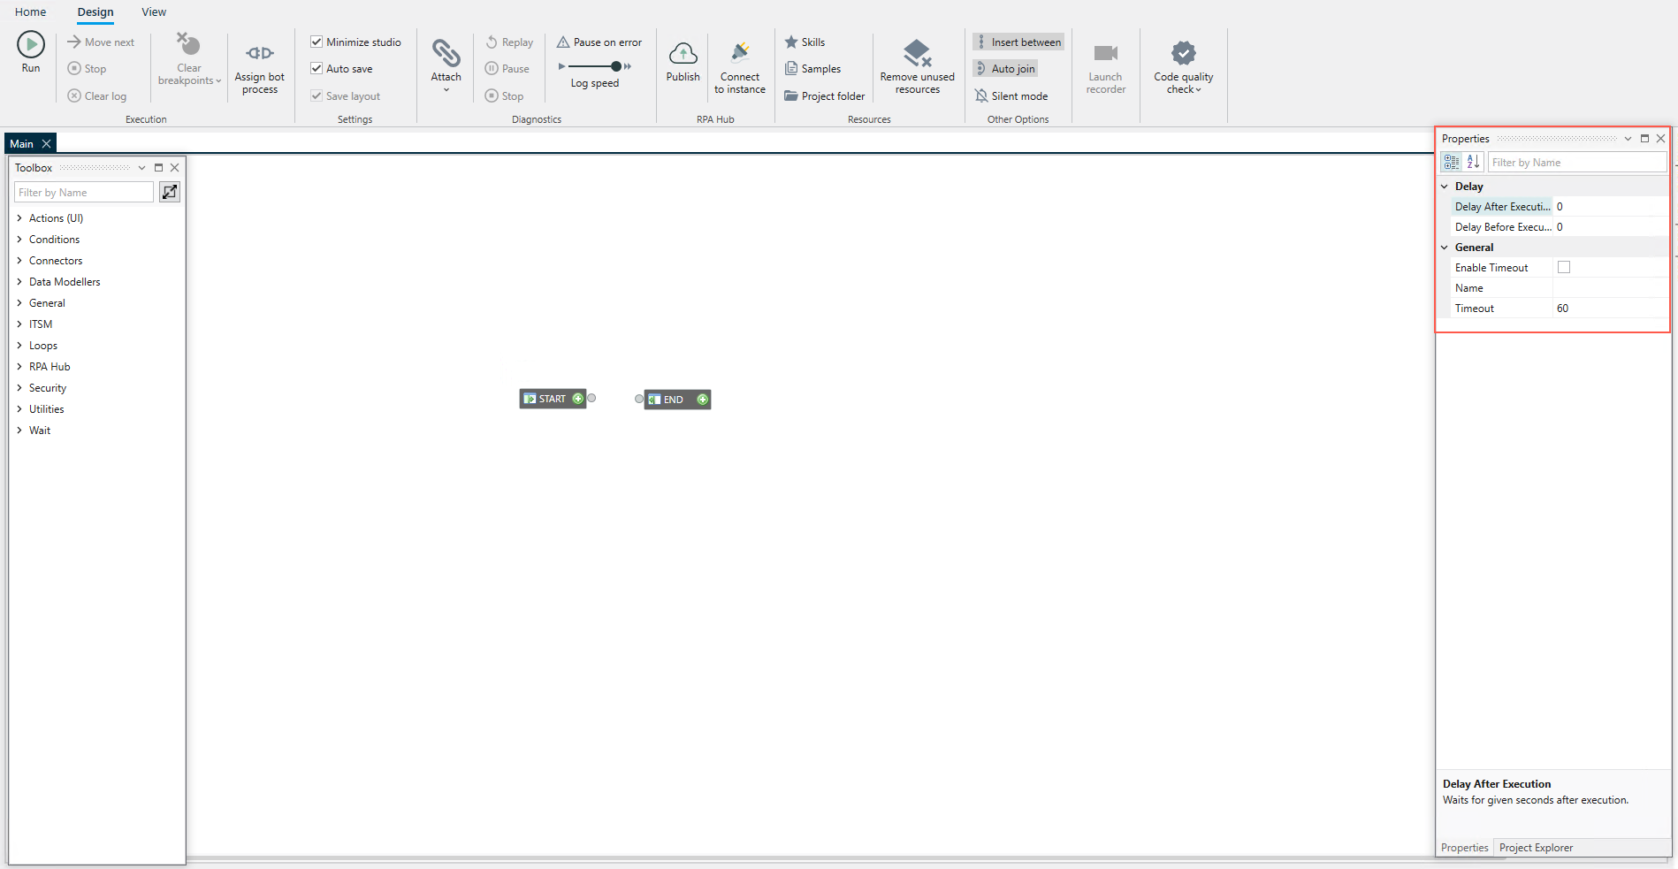Click Launch recorder camera icon

coord(1106,53)
